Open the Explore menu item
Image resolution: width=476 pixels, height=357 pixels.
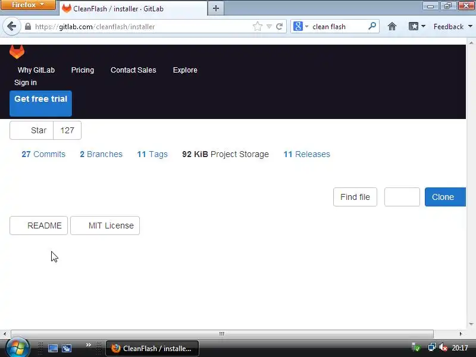pyautogui.click(x=185, y=70)
